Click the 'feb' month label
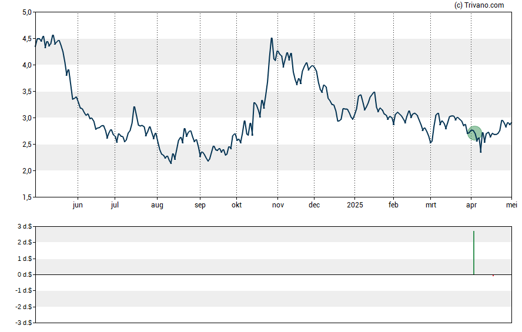 pos(393,205)
